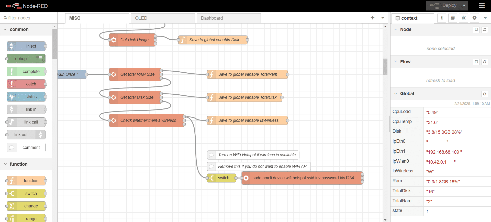Collapse the common palette category

5,29
